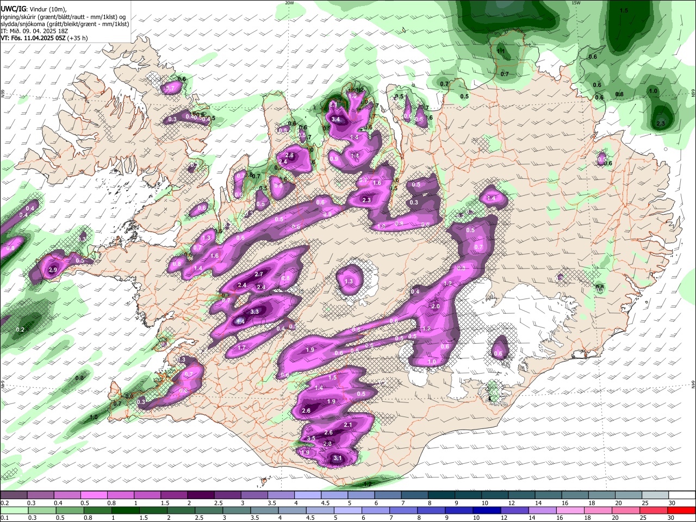Click the '30' label at the end of the upper legend
696x522 pixels.
pyautogui.click(x=672, y=504)
